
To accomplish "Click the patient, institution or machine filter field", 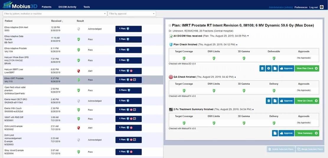I will (55, 14).
